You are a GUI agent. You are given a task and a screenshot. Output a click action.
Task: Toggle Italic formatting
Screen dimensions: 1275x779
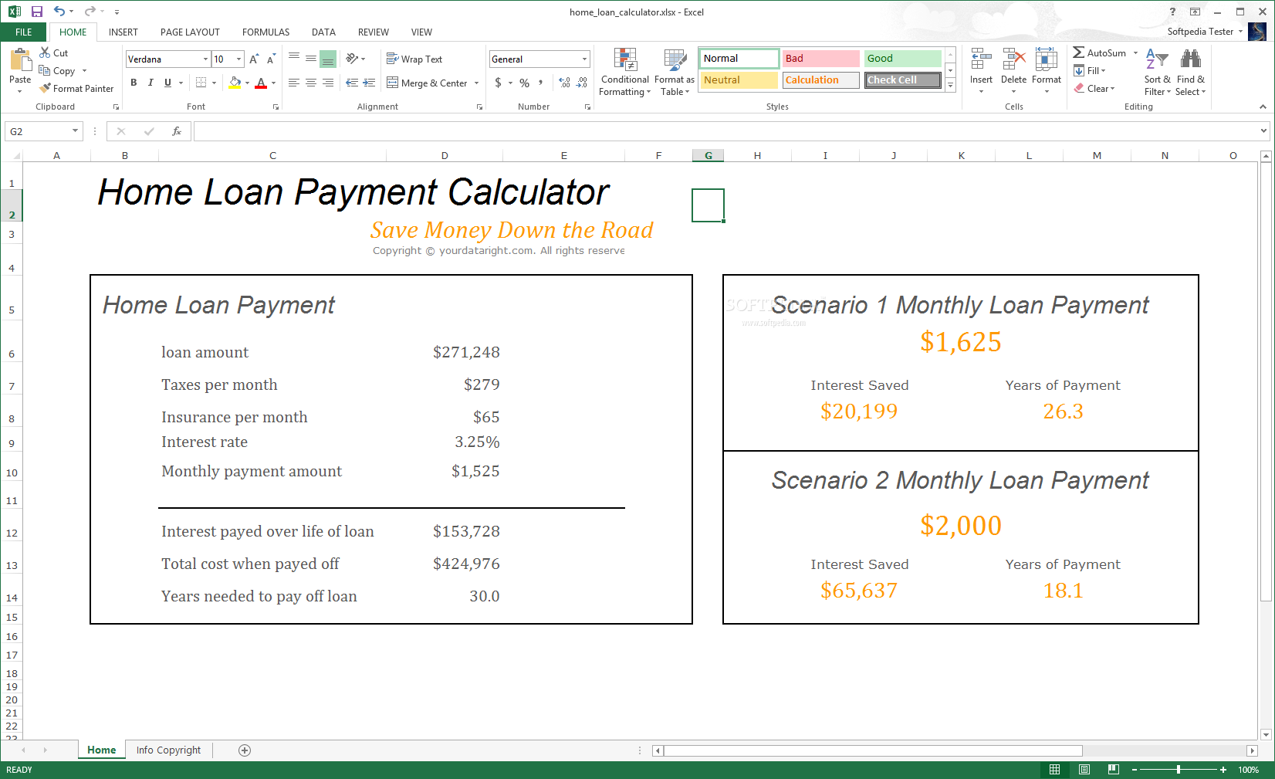pos(150,83)
